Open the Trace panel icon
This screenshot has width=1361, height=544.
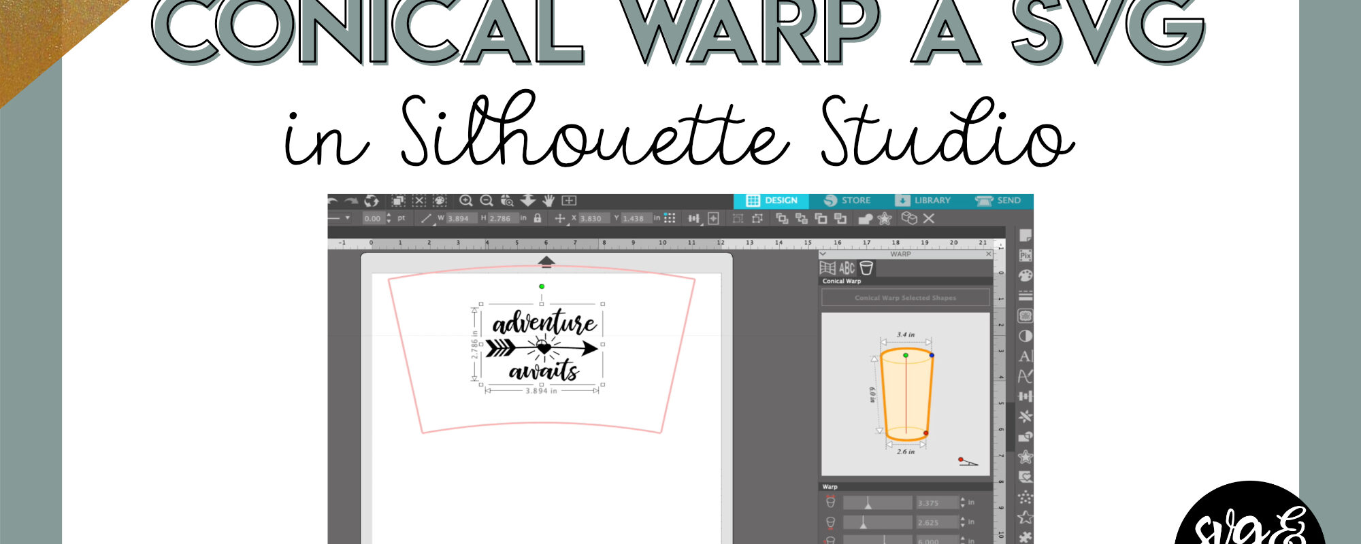pyautogui.click(x=1026, y=316)
